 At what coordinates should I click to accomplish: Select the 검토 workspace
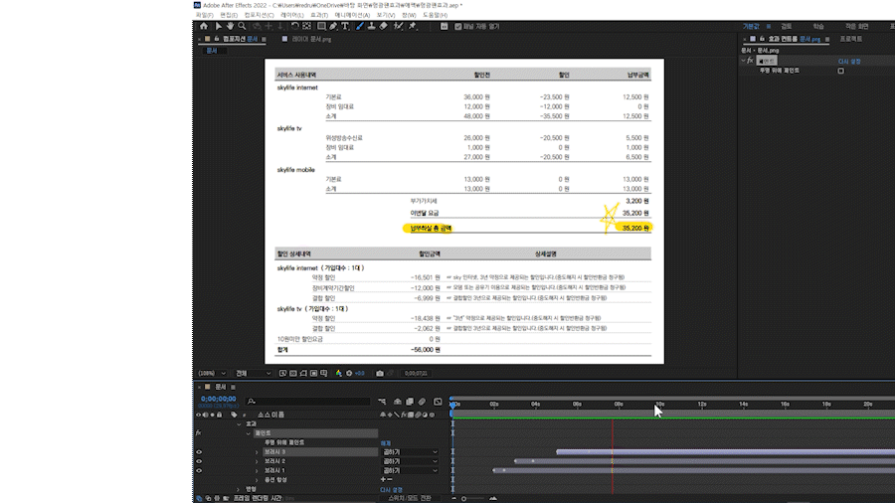(786, 26)
